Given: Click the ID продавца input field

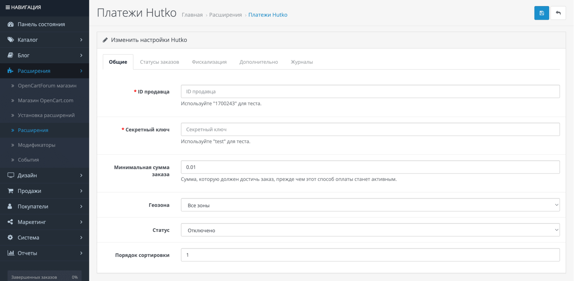Looking at the screenshot, I should pyautogui.click(x=370, y=91).
